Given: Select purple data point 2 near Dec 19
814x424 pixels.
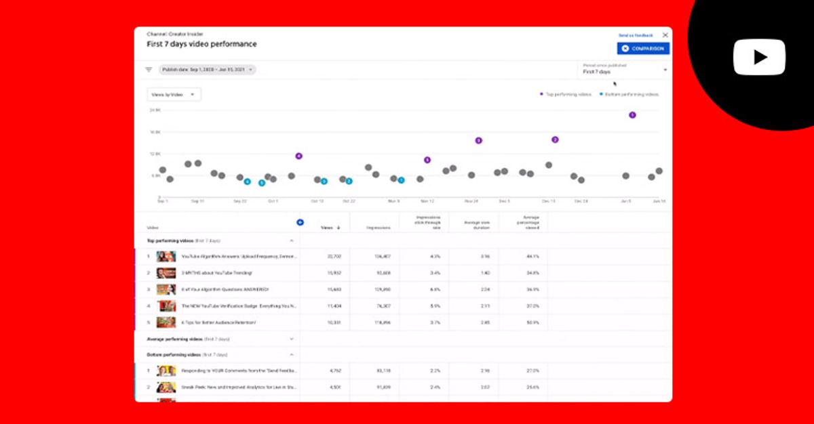Looking at the screenshot, I should pyautogui.click(x=555, y=140).
